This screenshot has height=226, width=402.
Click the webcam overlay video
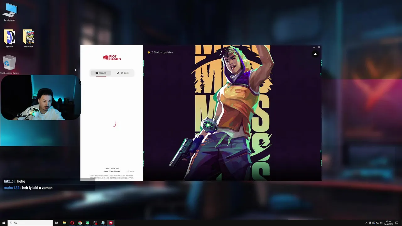pos(40,97)
